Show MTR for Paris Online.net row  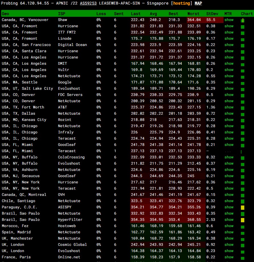229,257
